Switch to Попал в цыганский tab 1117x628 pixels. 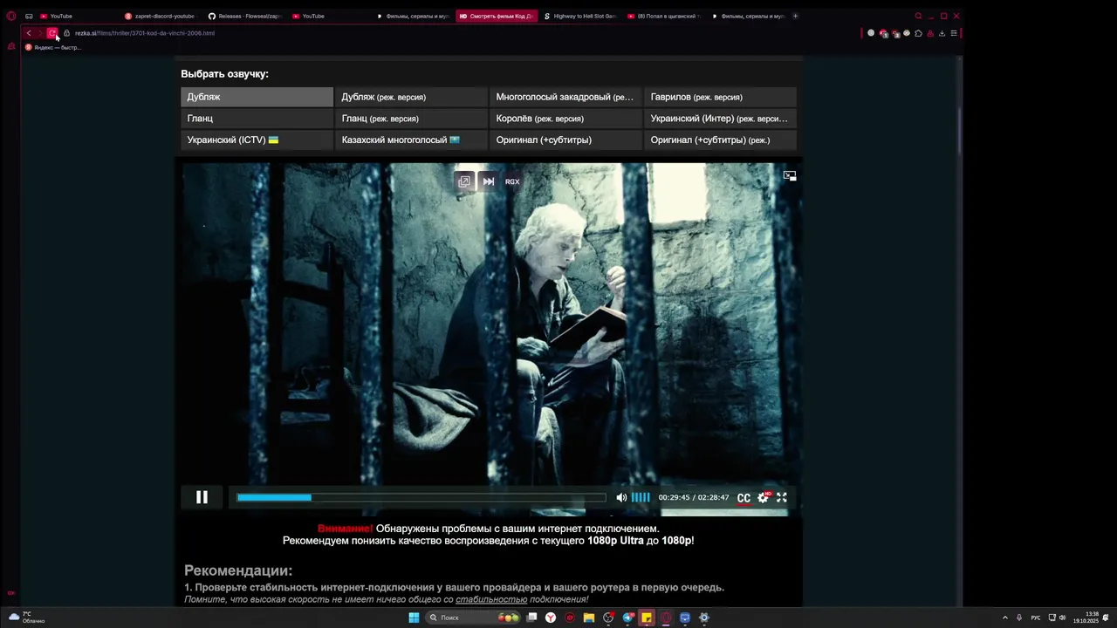[663, 16]
